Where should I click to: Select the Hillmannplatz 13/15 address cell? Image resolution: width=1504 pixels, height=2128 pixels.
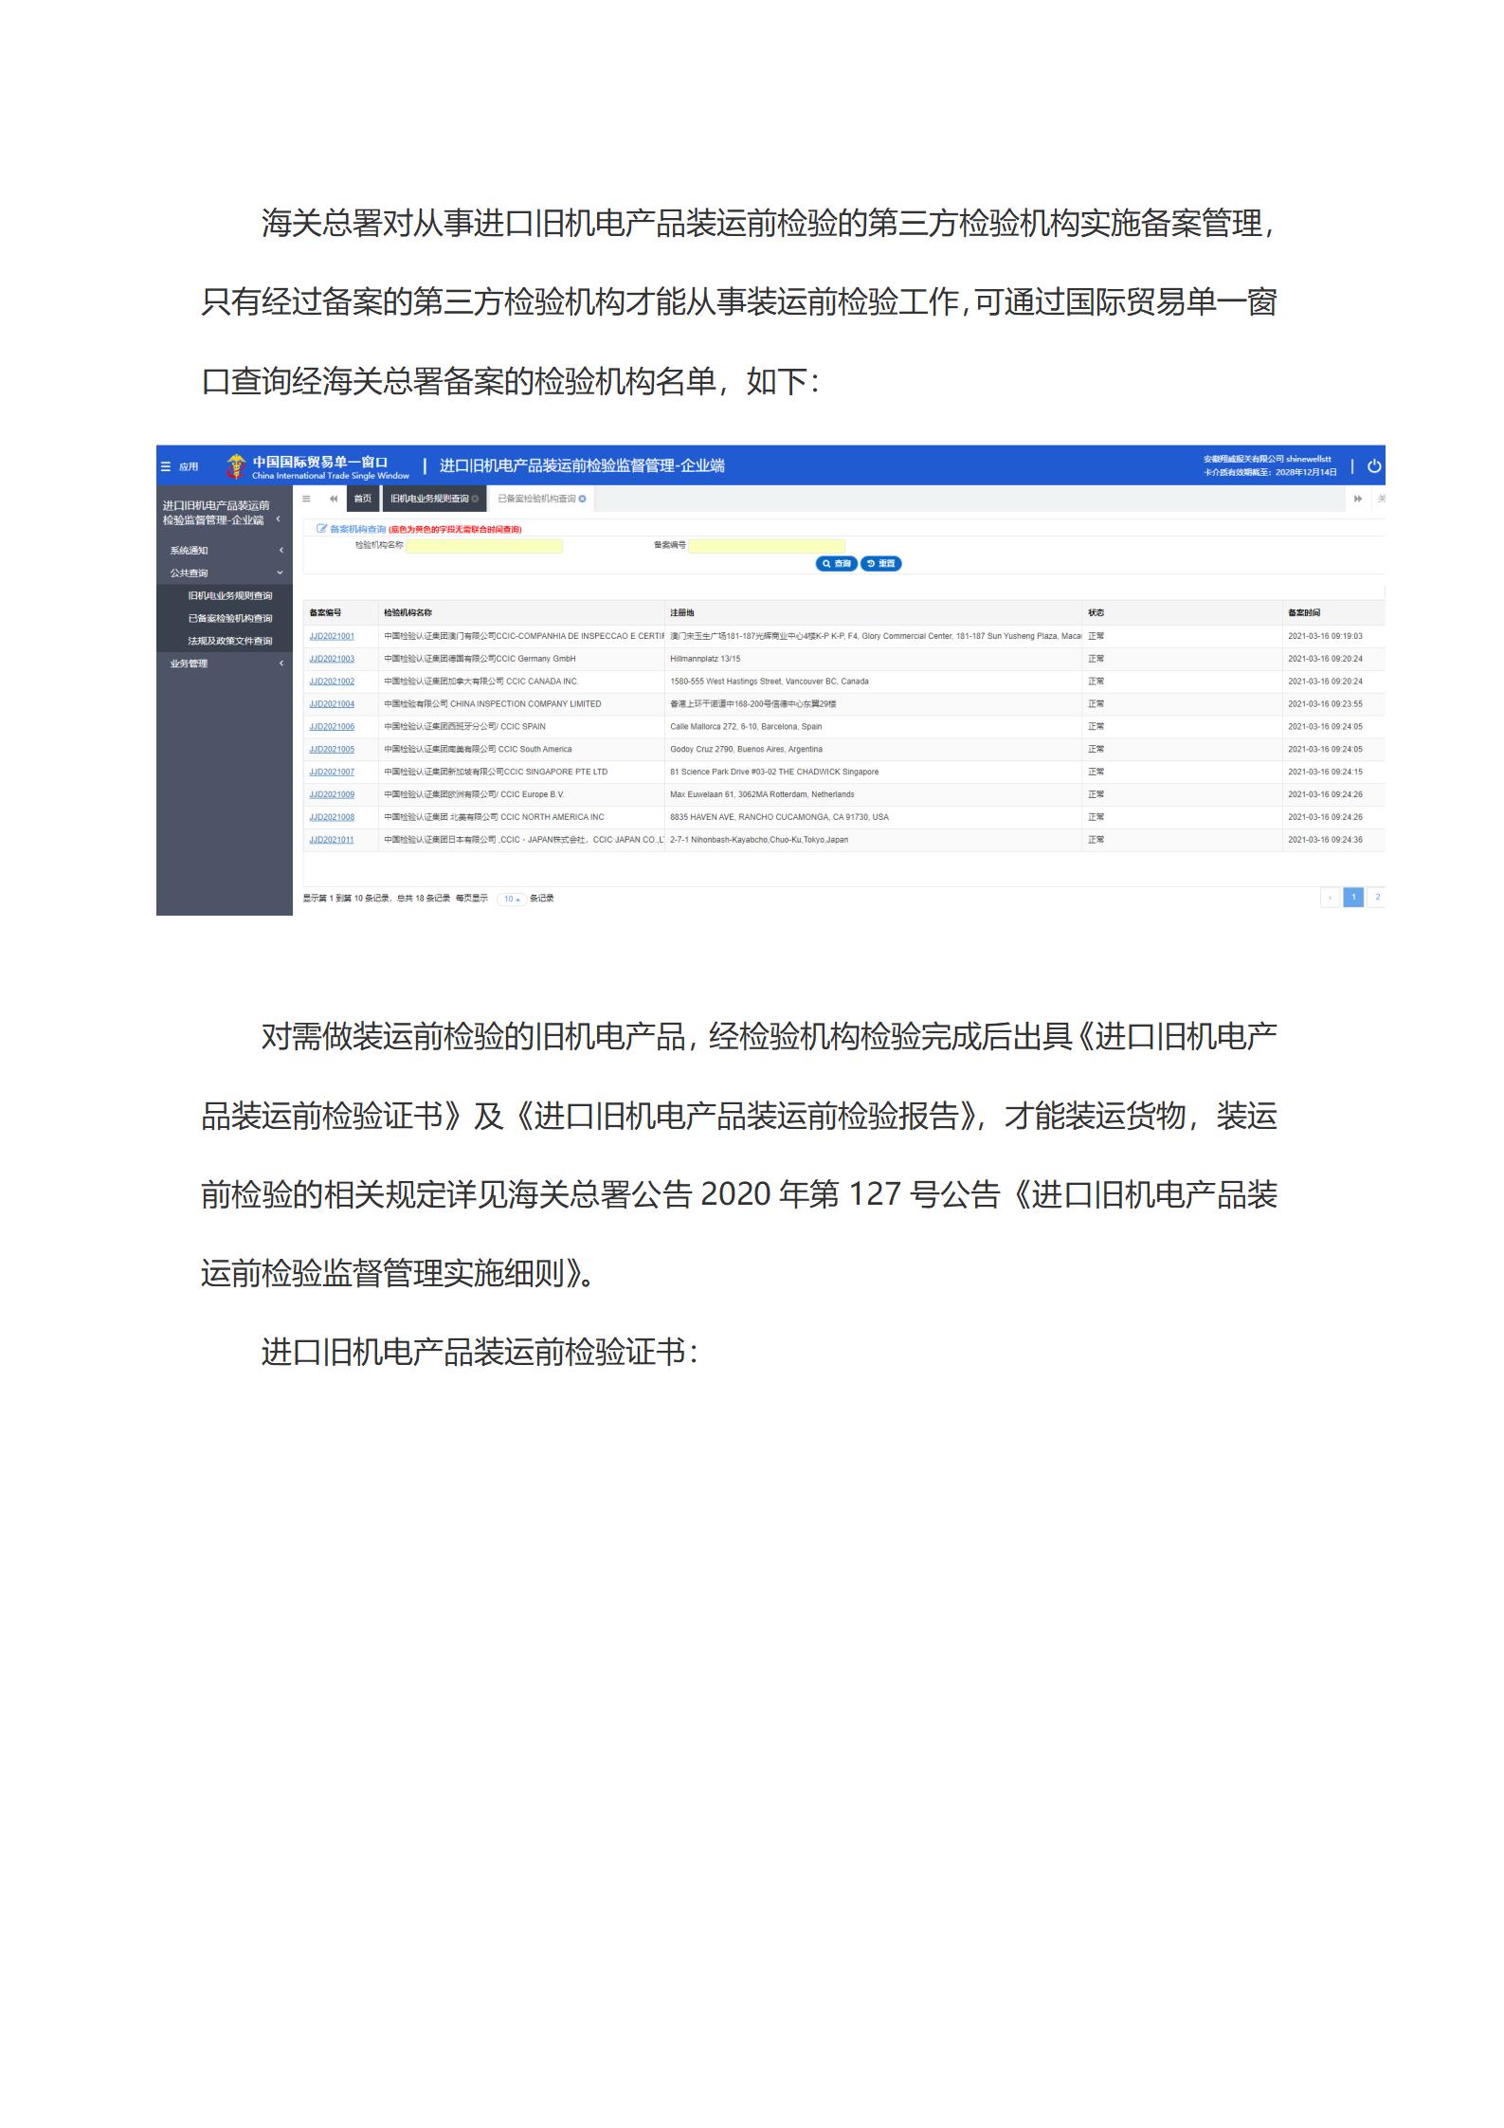point(873,659)
